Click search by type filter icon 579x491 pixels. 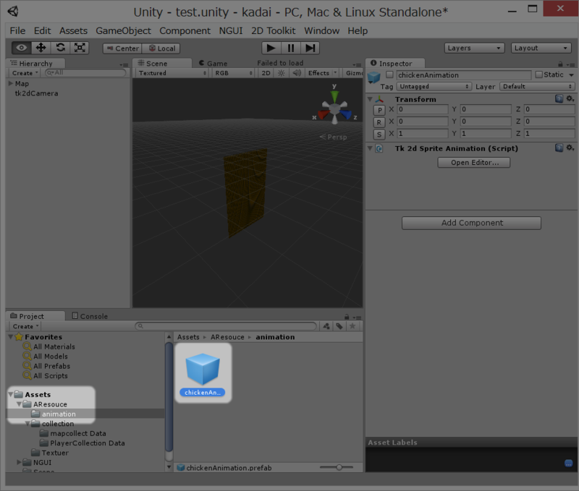326,326
